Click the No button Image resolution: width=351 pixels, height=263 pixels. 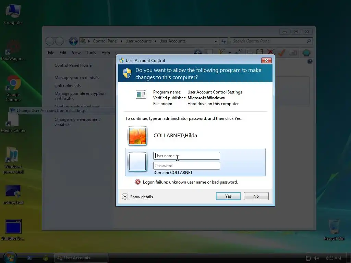[x=256, y=196]
